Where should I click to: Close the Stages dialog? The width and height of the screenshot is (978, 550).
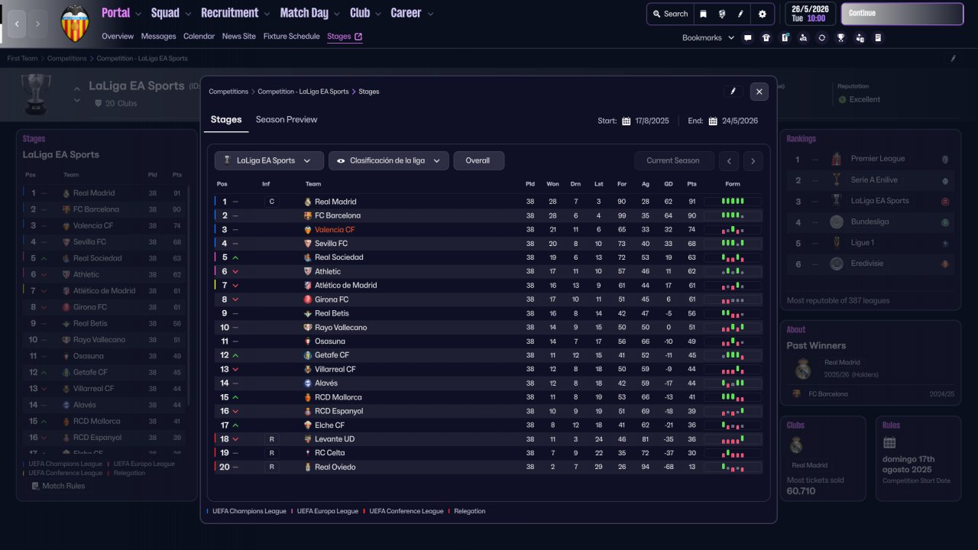click(759, 92)
